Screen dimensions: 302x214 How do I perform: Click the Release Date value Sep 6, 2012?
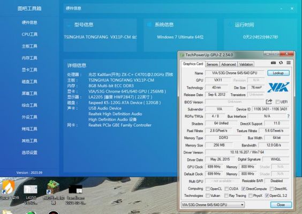tap(217, 95)
